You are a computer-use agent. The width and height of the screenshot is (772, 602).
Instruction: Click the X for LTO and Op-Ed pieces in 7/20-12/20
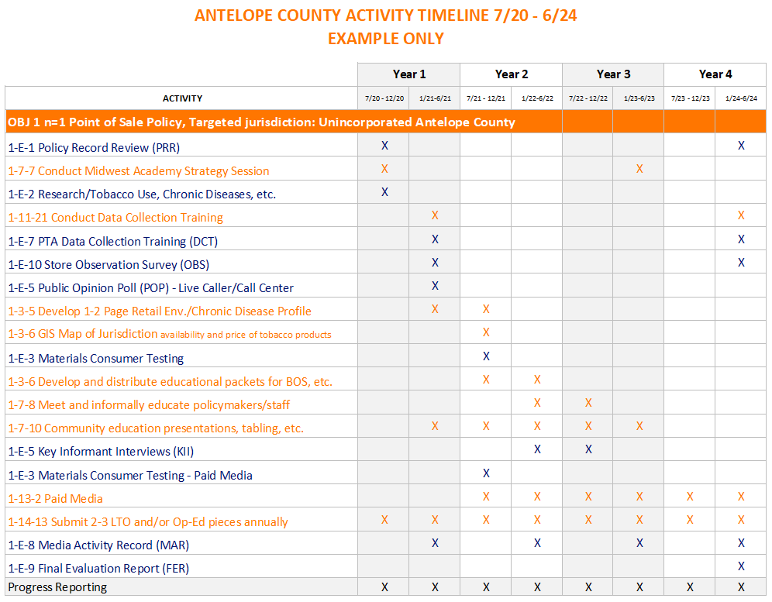pos(384,520)
